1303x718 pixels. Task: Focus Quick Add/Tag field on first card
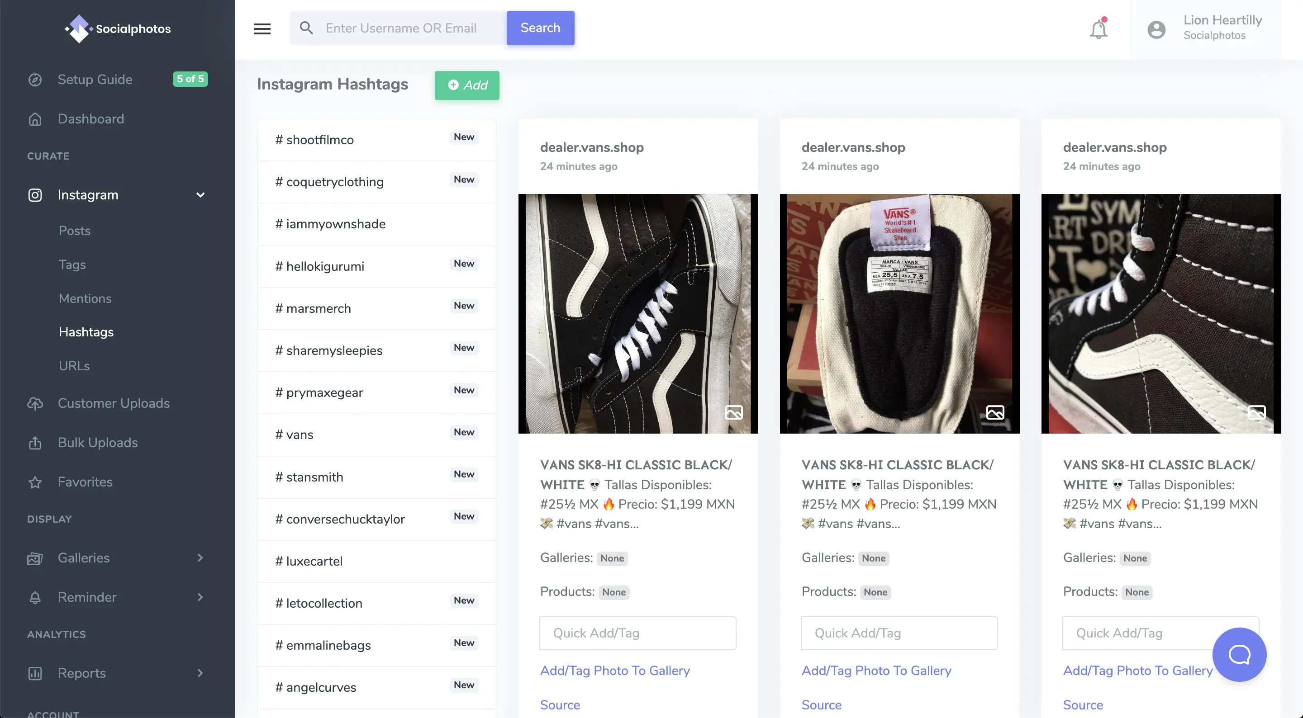click(x=638, y=633)
